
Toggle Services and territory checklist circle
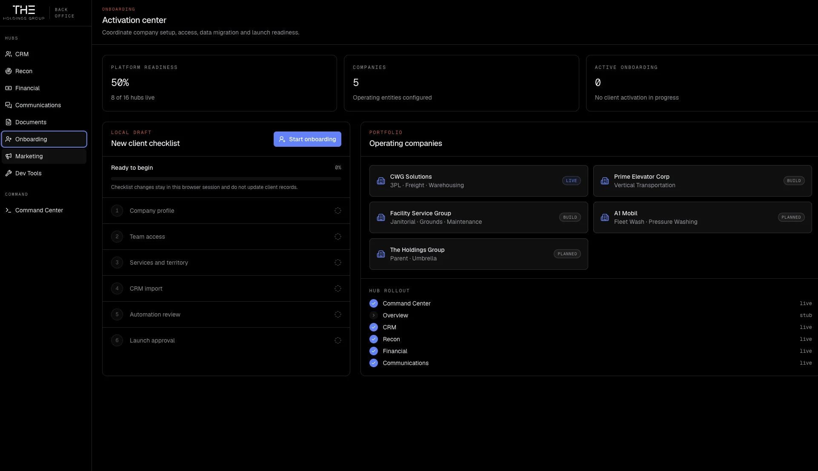tap(338, 263)
